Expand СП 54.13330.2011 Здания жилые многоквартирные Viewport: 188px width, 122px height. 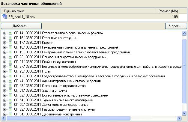(4, 100)
